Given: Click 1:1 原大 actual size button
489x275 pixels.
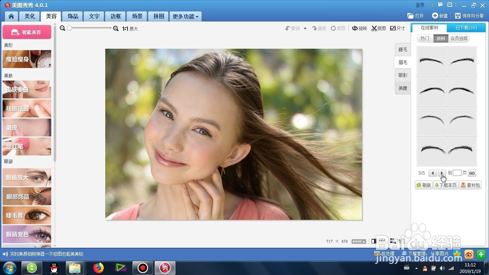Looking at the screenshot, I should click(130, 28).
